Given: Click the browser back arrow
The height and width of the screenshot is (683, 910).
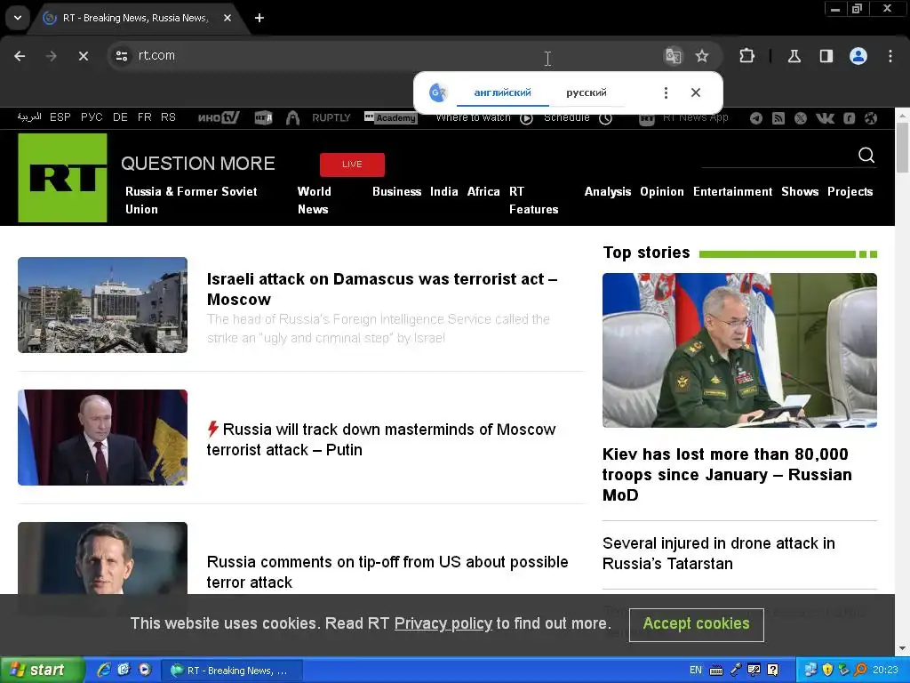Looking at the screenshot, I should point(20,56).
